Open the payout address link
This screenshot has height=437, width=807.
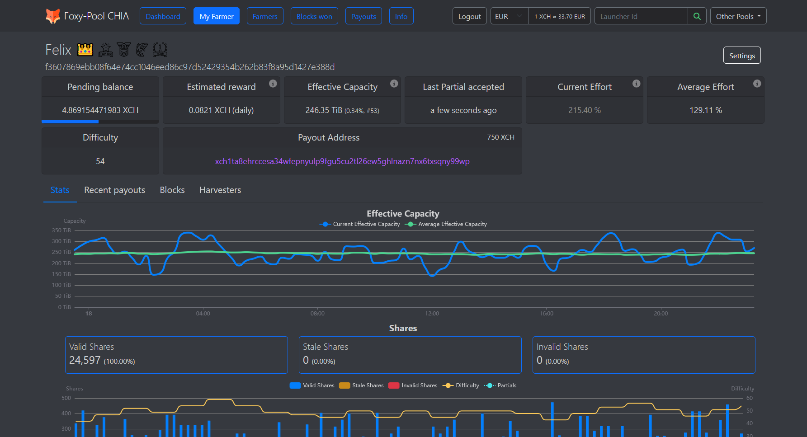342,161
